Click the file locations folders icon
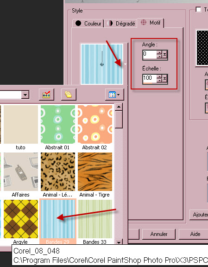The width and height of the screenshot is (208, 267). click(x=69, y=95)
